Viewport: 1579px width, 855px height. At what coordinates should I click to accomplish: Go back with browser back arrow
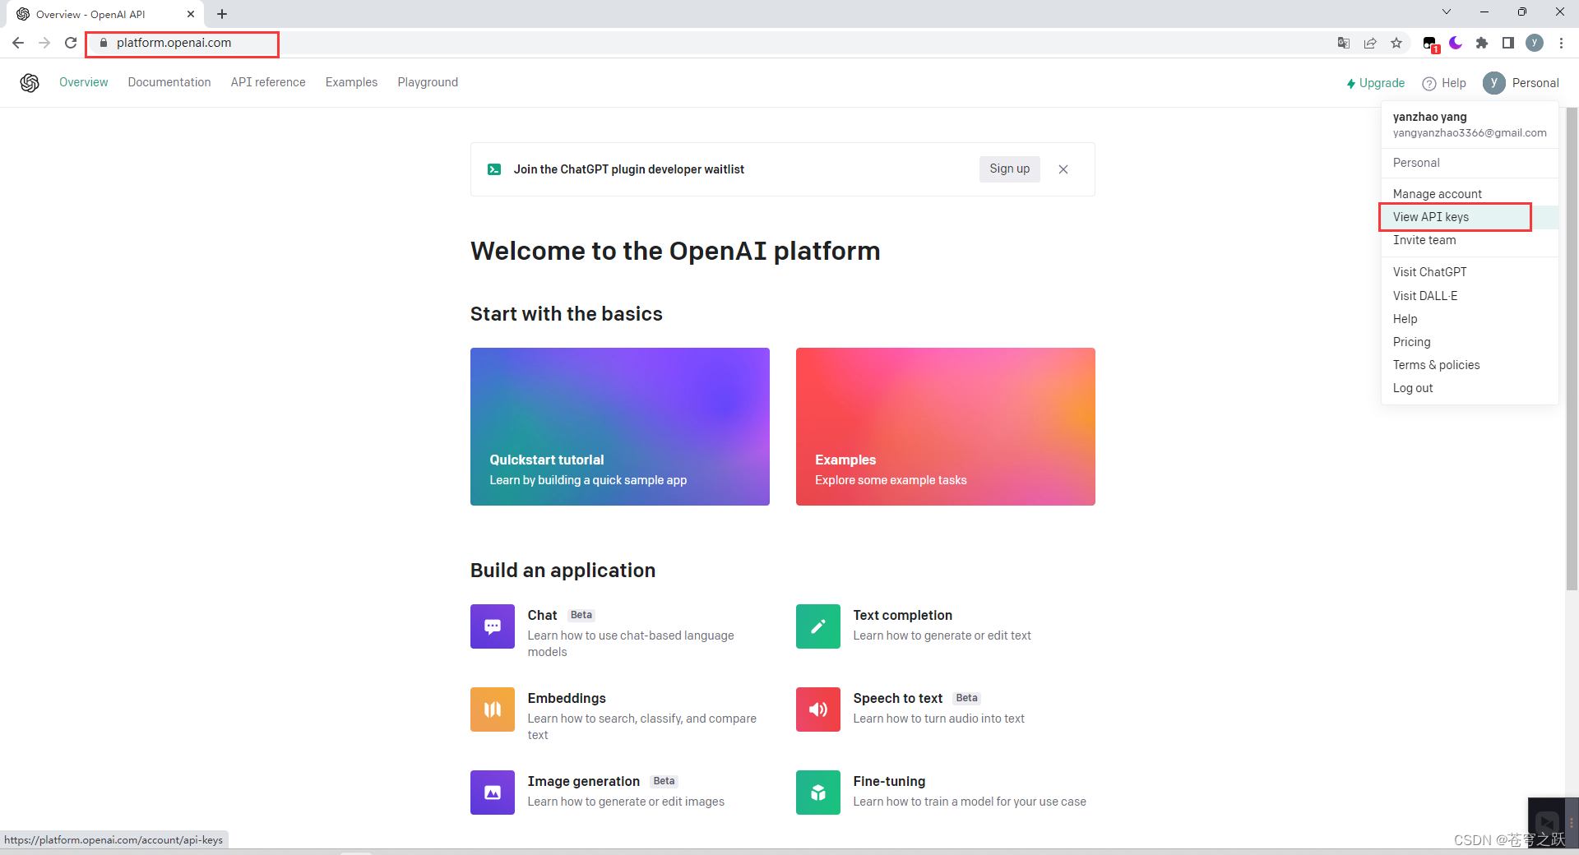coord(18,43)
